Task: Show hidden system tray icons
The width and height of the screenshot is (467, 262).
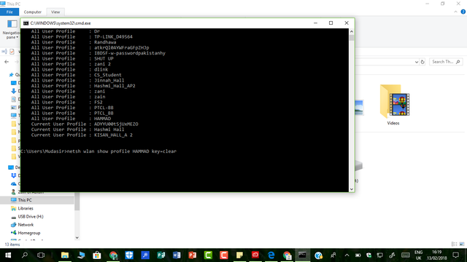Action: [347, 255]
